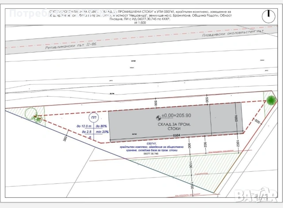283x208 pixels.
Task: Click the до 80% density parameter
Action: pos(101,126)
